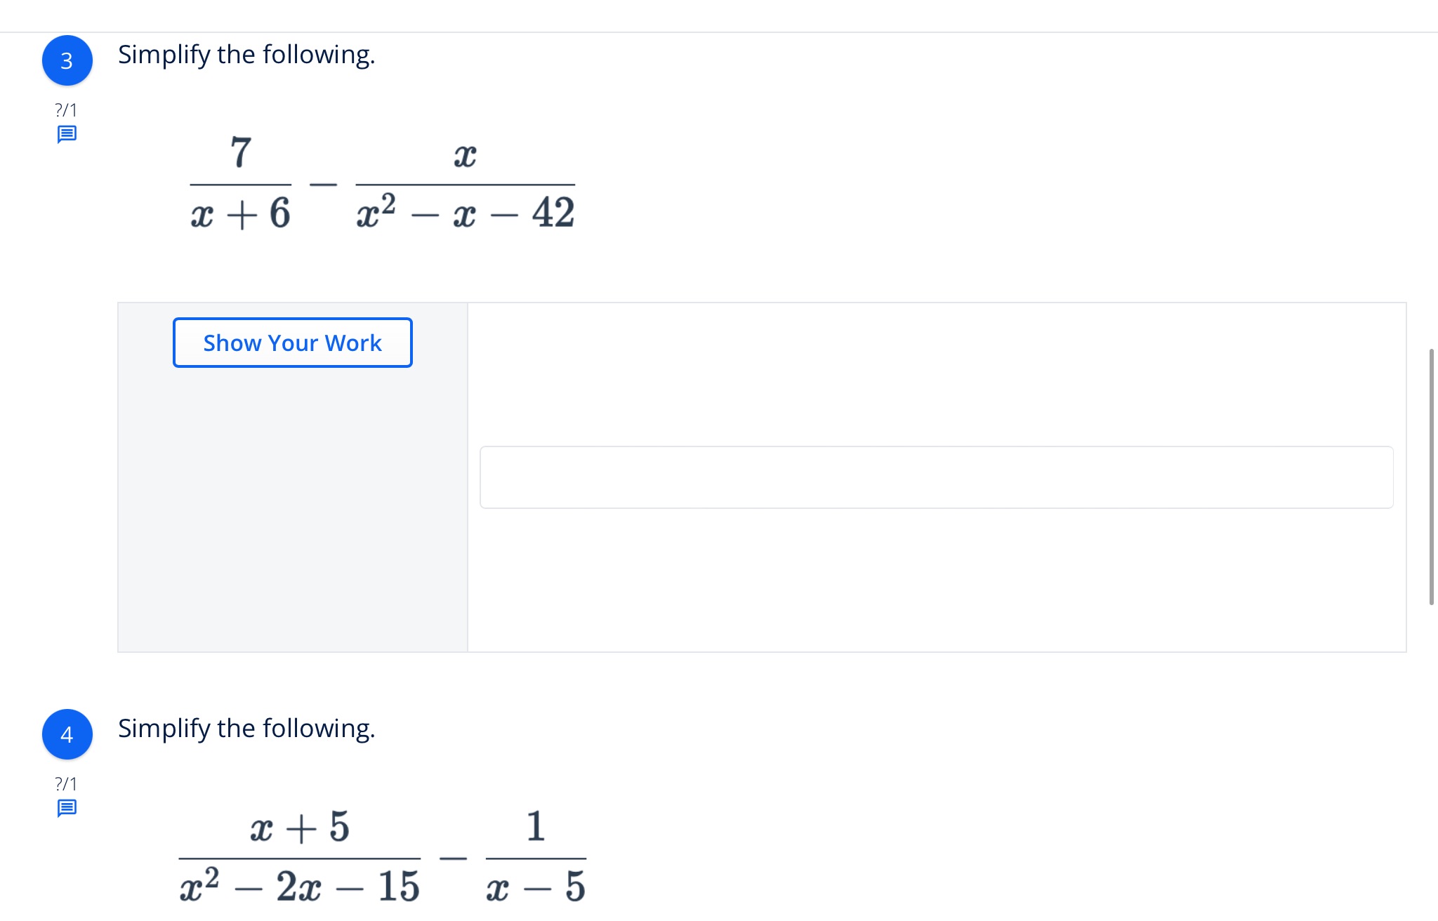Open the comment icon under question 4

coord(67,808)
